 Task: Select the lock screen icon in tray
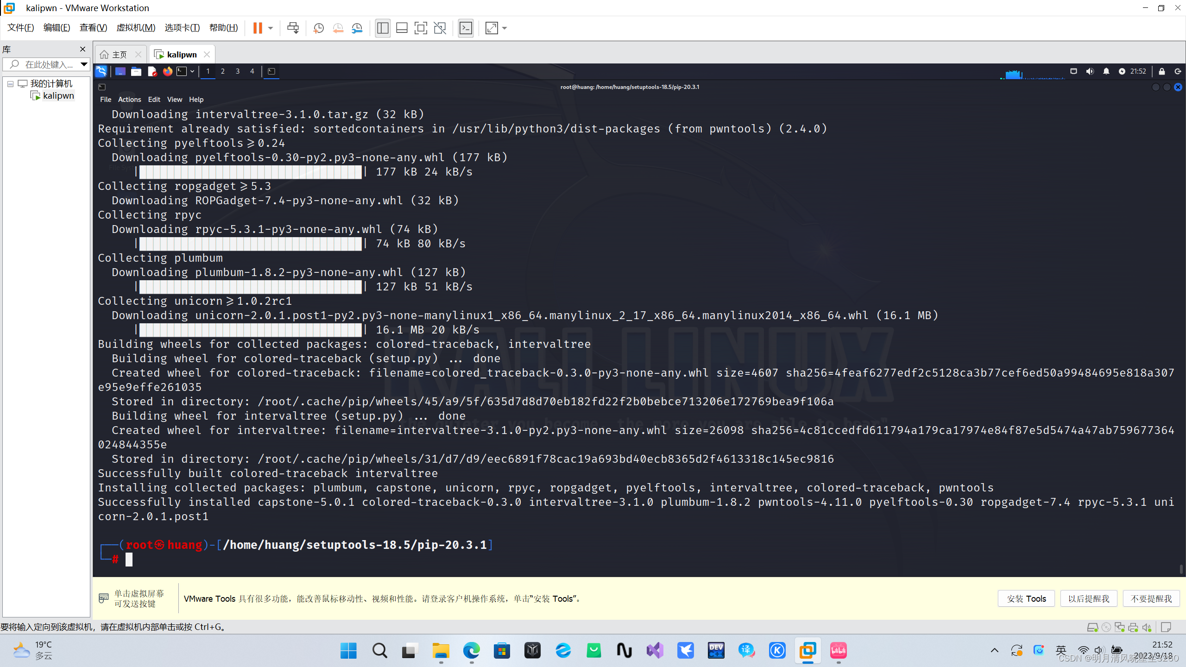[x=1161, y=71]
